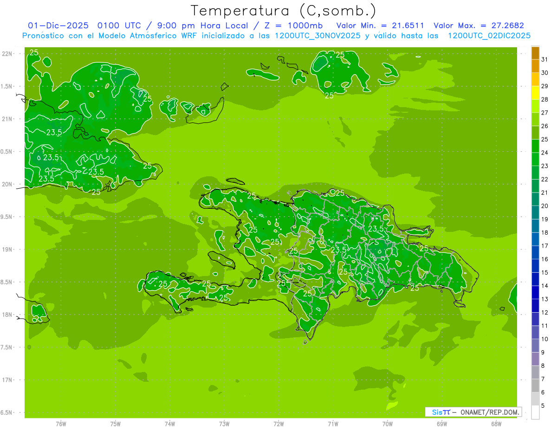The width and height of the screenshot is (557, 430).
Task: Click the legend swatch between 26 and 27
Action: [x=535, y=120]
